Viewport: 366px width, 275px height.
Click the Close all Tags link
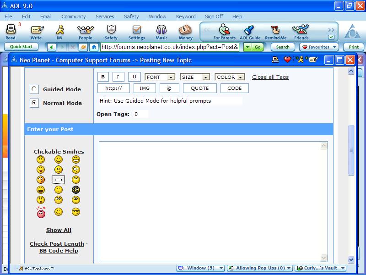point(270,77)
